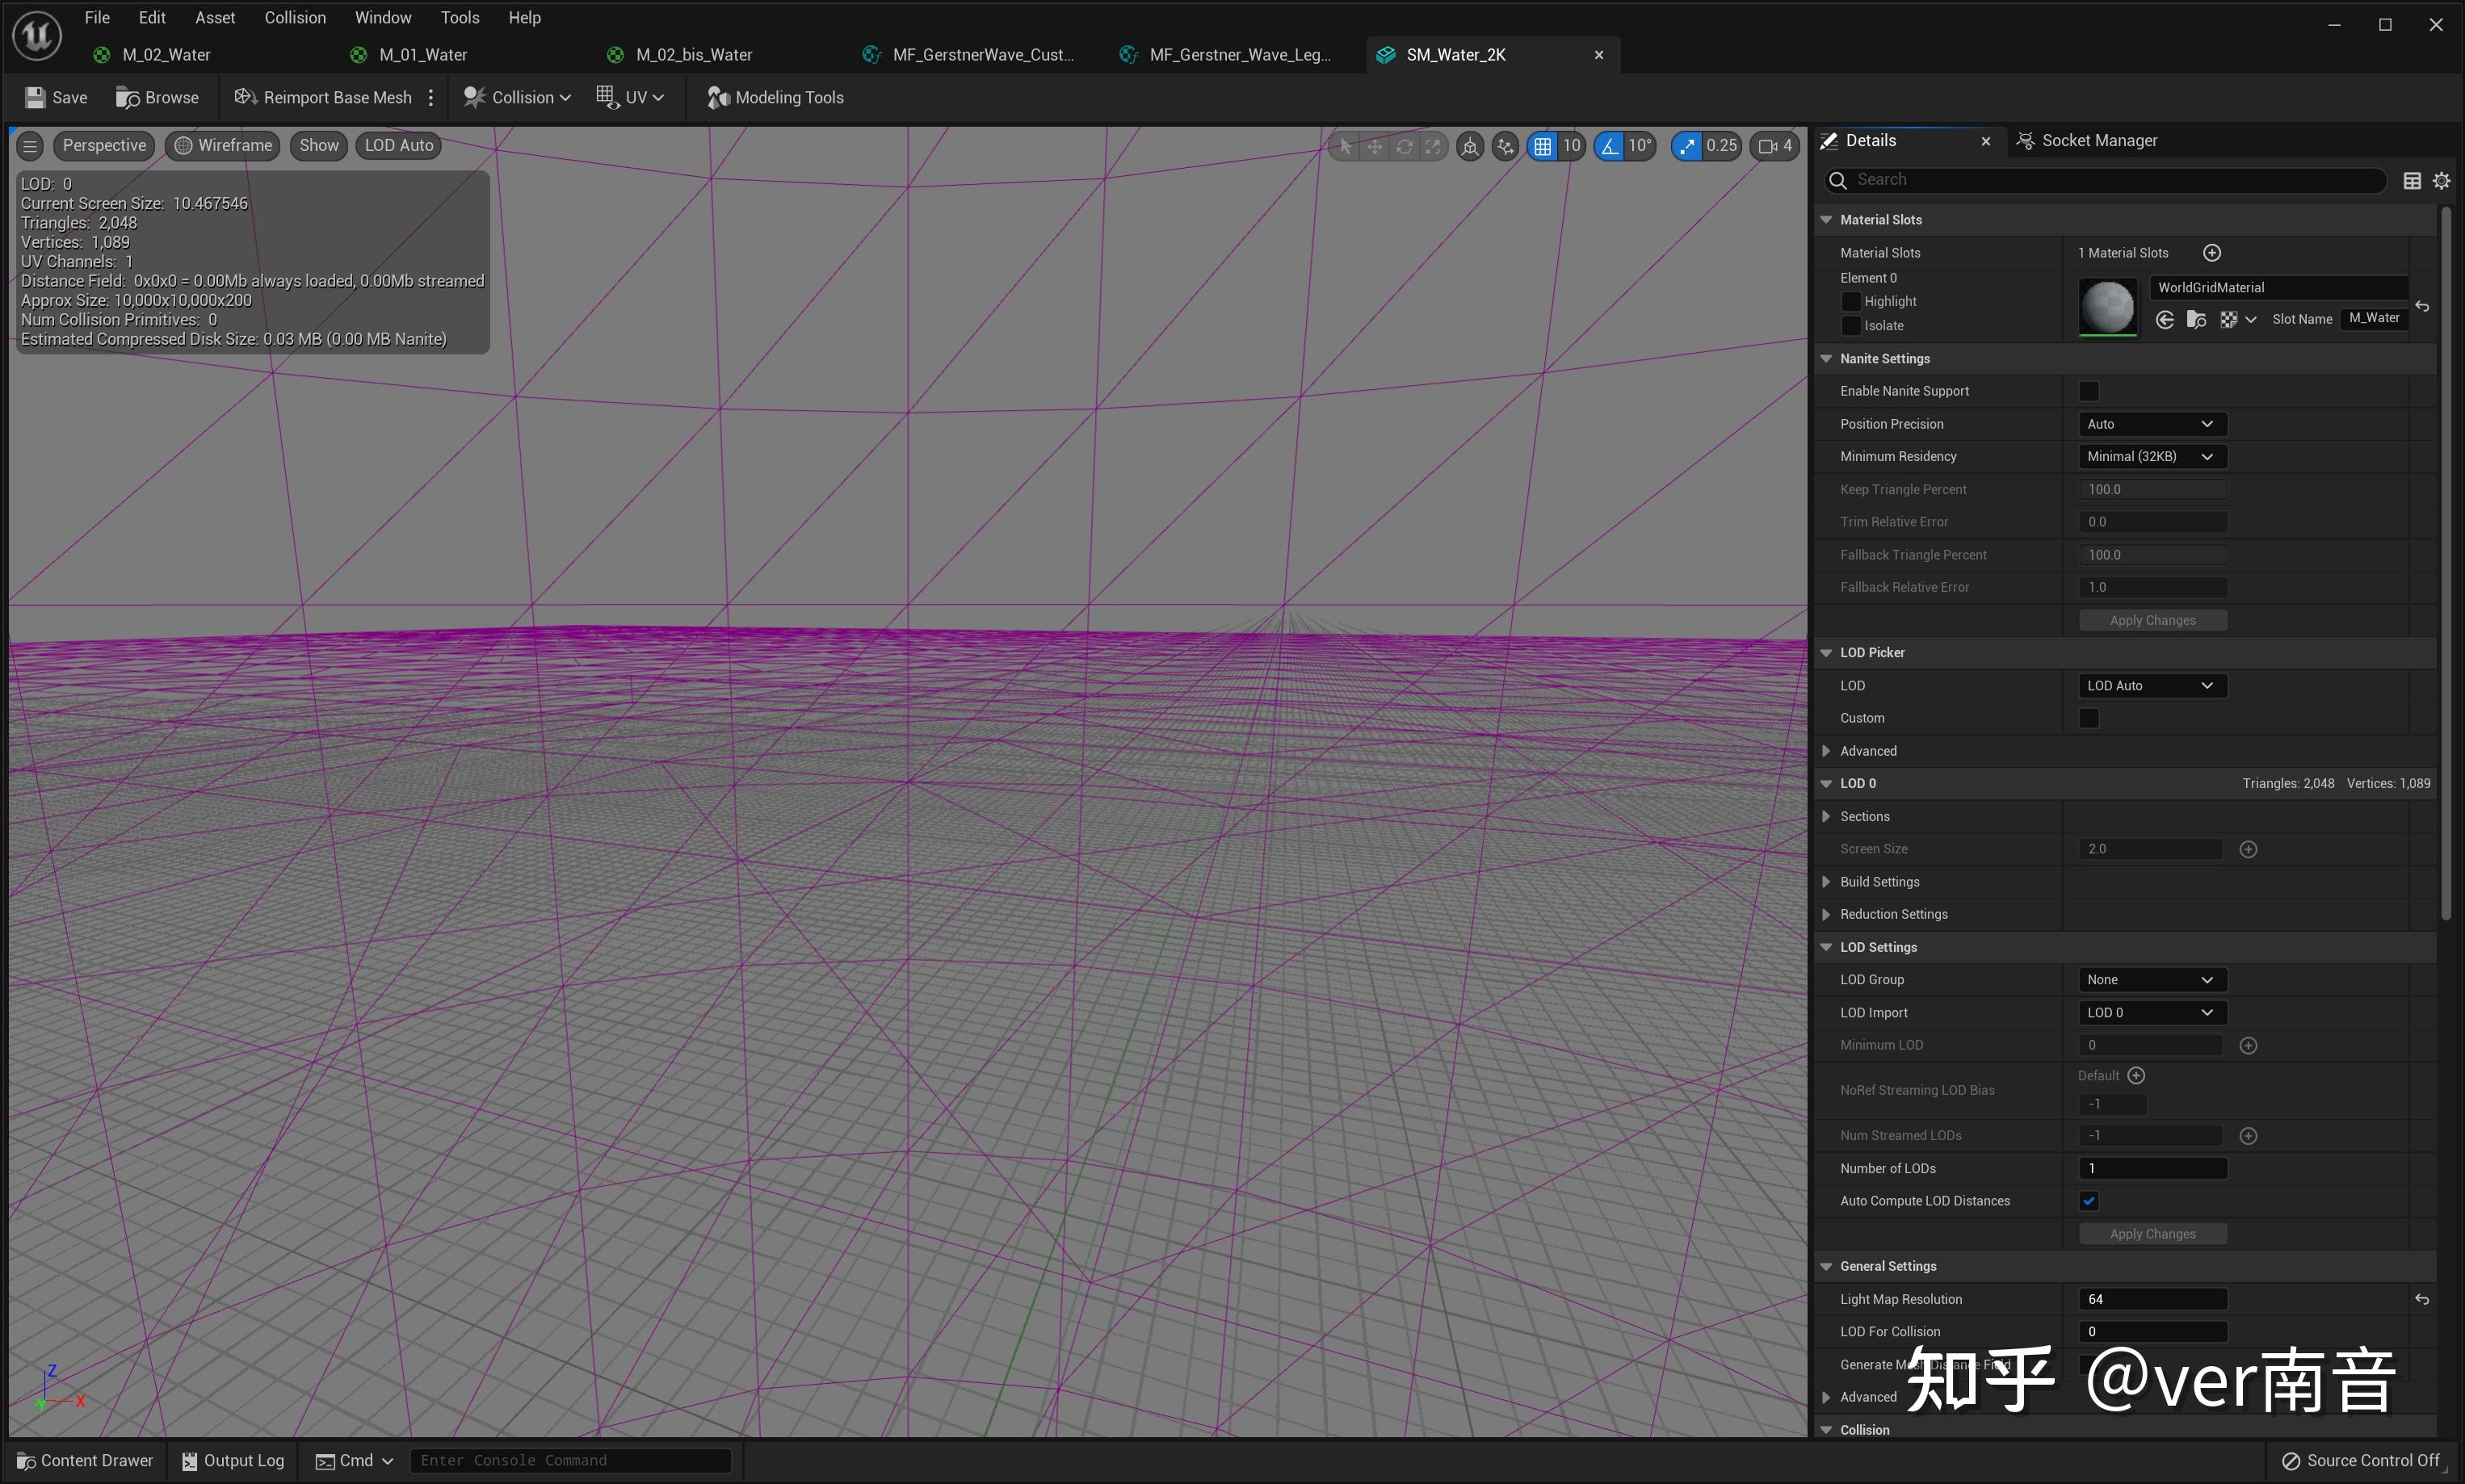The height and width of the screenshot is (1484, 2465).
Task: Toggle rotation snap angle icon
Action: pyautogui.click(x=1609, y=146)
